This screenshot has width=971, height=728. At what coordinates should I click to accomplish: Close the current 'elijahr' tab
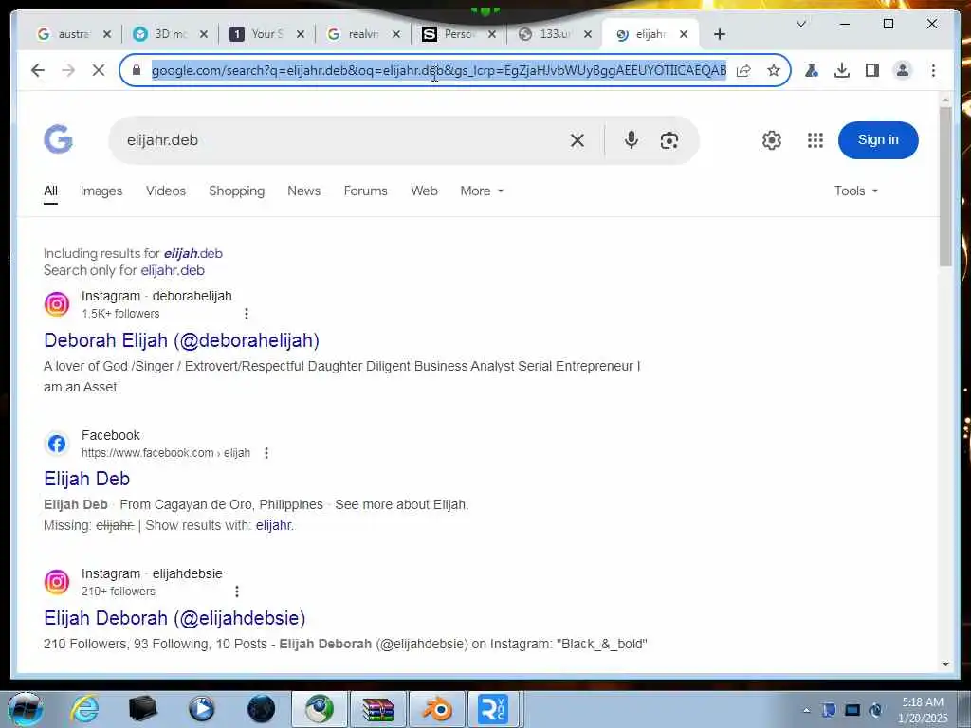point(684,35)
